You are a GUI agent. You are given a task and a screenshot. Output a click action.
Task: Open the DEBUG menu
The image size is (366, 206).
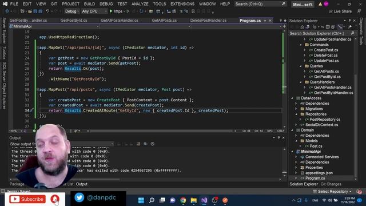(106, 4)
